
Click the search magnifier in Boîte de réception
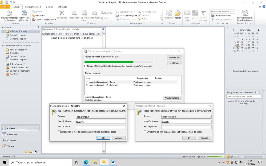tap(103, 29)
